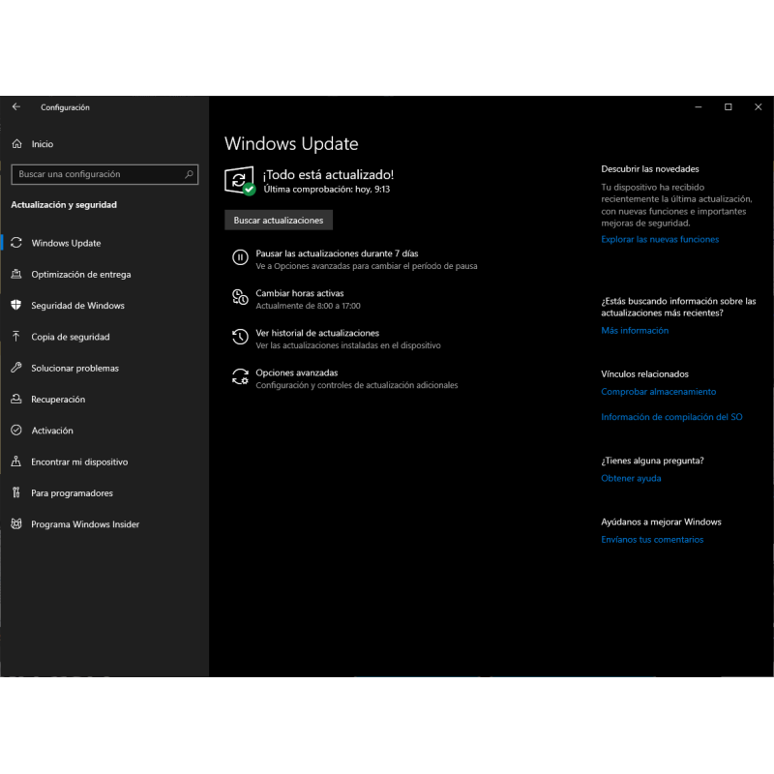Viewport: 774px width, 774px height.
Task: Click the Inicio home icon
Action: pos(16,143)
